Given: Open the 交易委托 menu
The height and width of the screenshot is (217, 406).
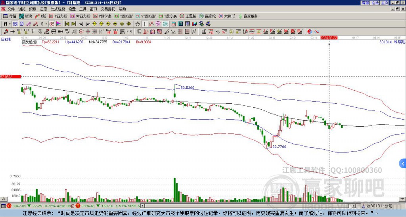Looking at the screenshot, I should click(108, 9).
